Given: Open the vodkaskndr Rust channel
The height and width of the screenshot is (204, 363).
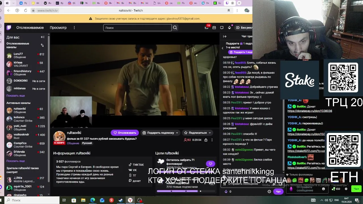Looking at the screenshot, I should [x=26, y=136].
